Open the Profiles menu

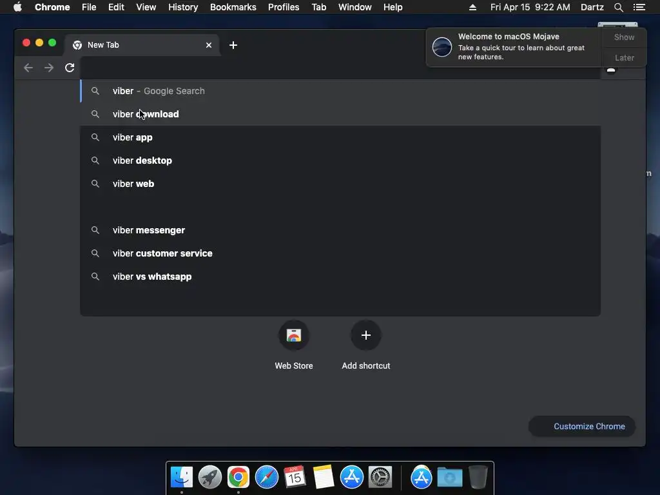coord(284,7)
